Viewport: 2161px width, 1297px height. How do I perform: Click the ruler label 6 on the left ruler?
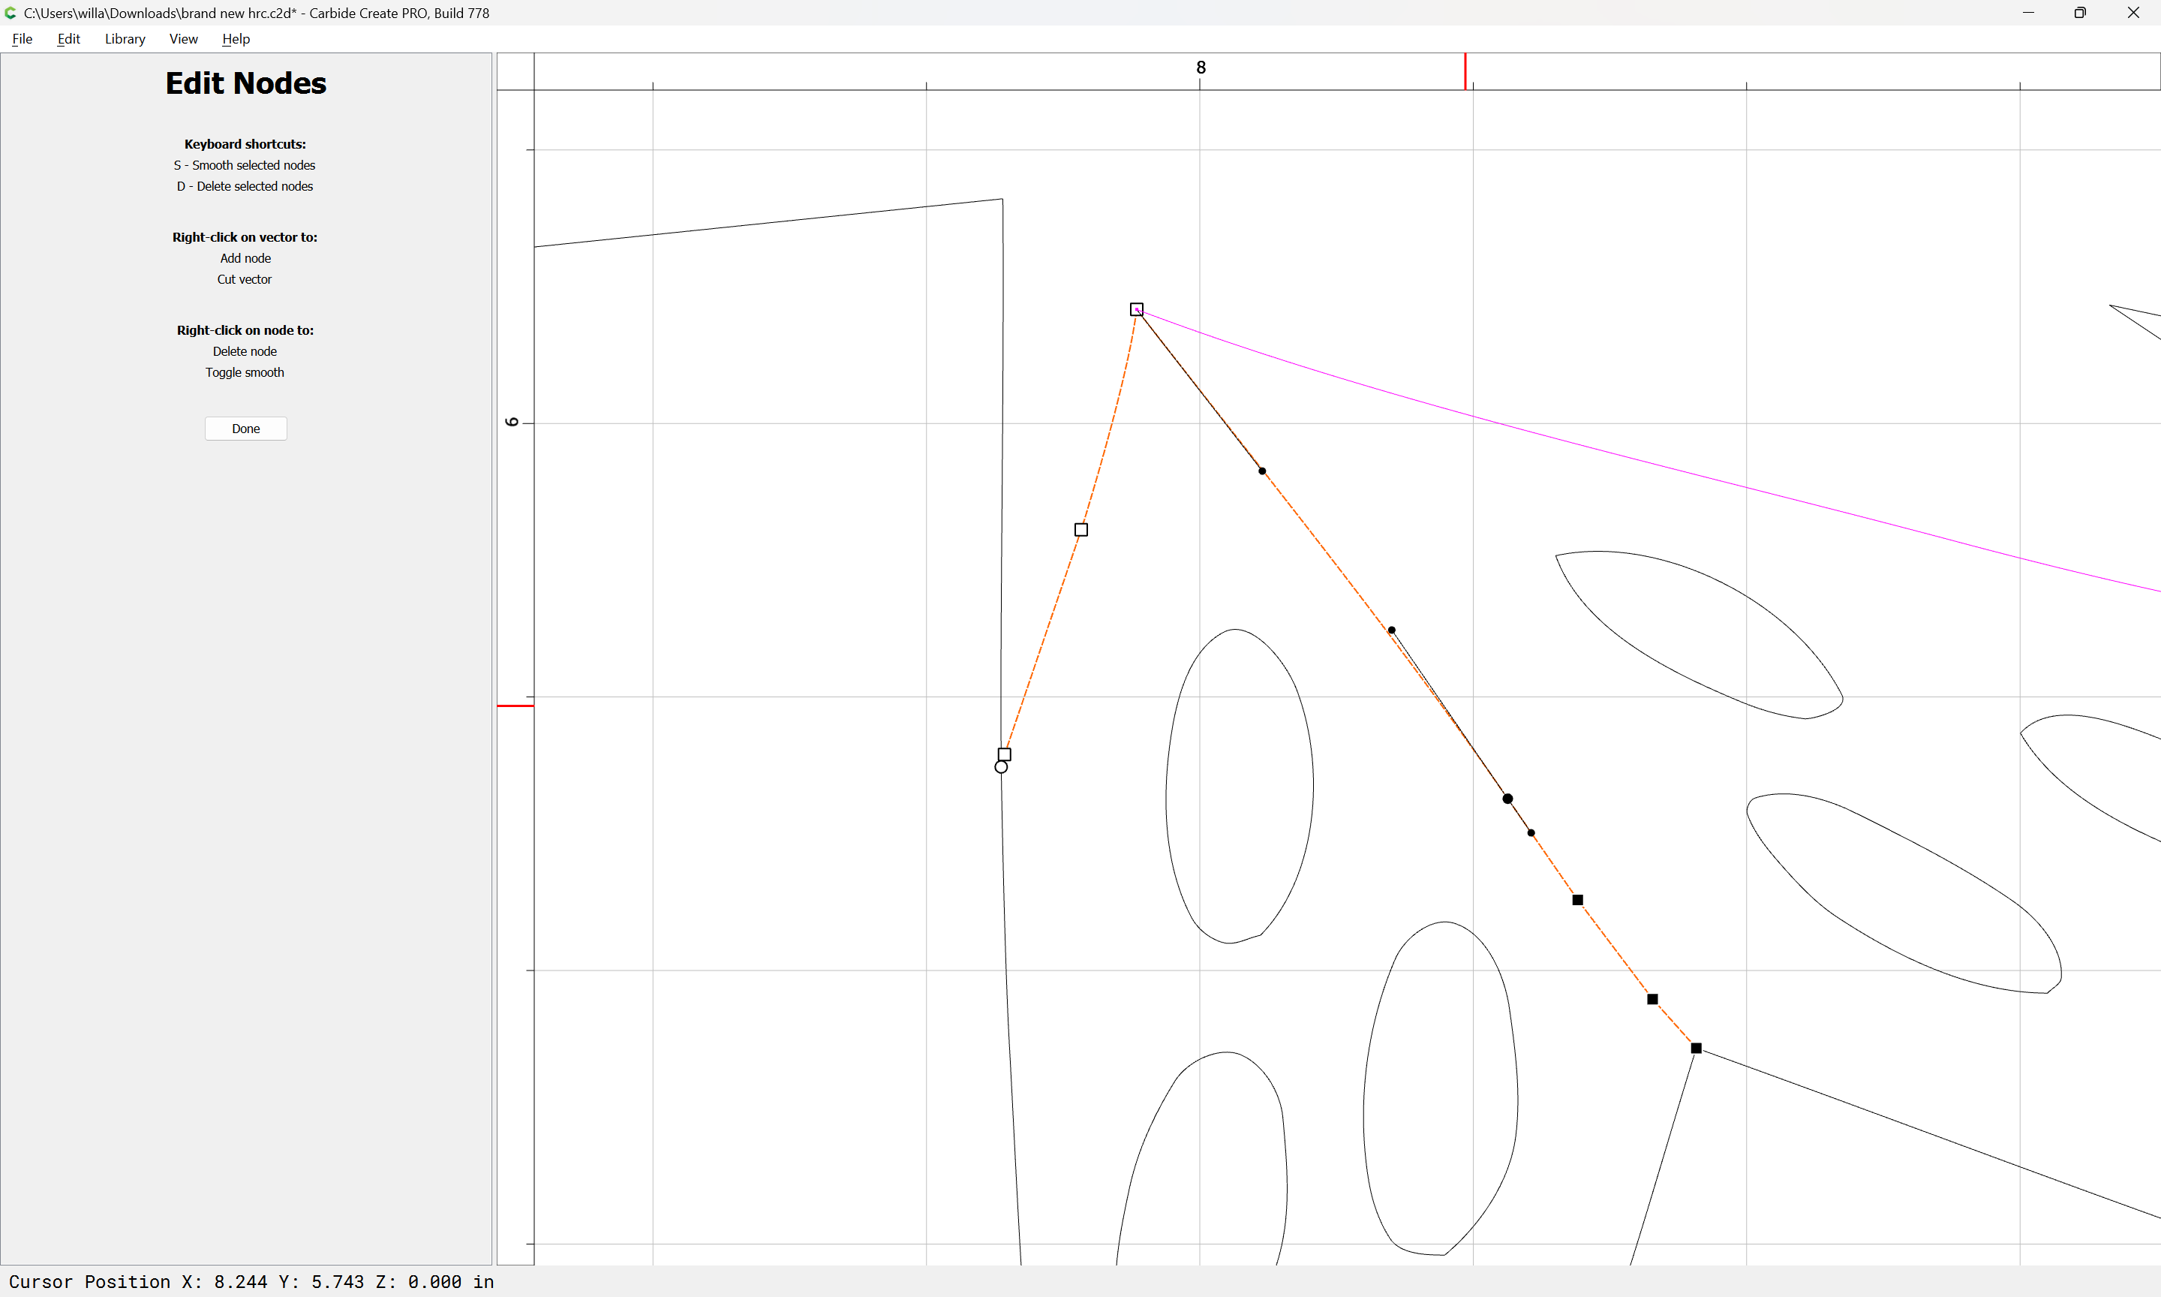(x=512, y=422)
